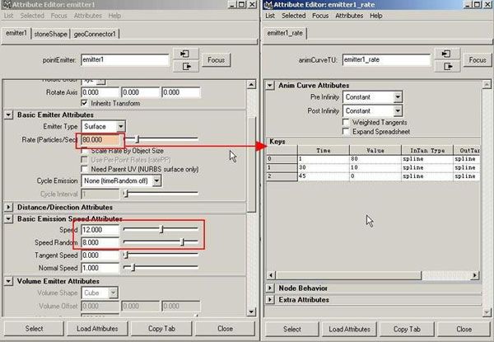Collapse the Basic Emitter Attributes section
494x342 pixels.
(9, 115)
